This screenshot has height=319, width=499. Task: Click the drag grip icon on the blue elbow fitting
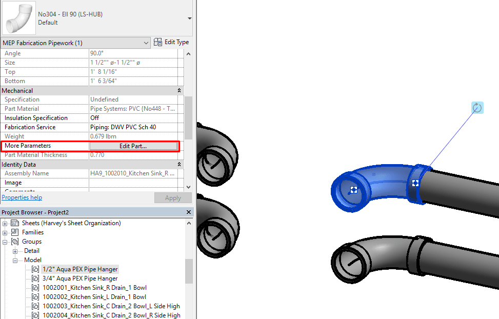click(x=415, y=183)
